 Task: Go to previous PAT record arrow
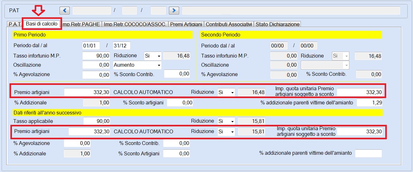tap(65, 10)
